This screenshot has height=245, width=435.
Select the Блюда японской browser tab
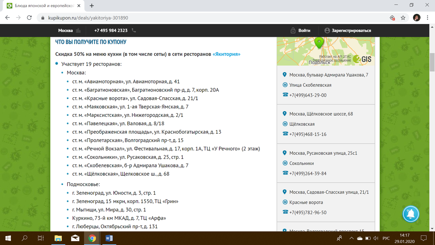(44, 6)
